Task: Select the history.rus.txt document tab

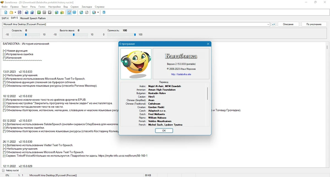Action: coord(11,170)
